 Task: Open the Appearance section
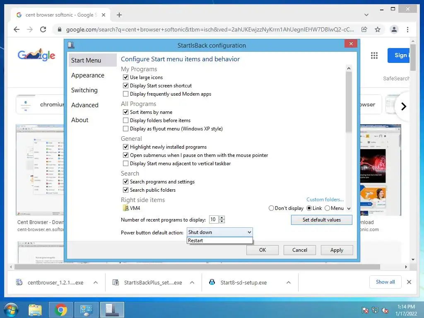click(88, 75)
